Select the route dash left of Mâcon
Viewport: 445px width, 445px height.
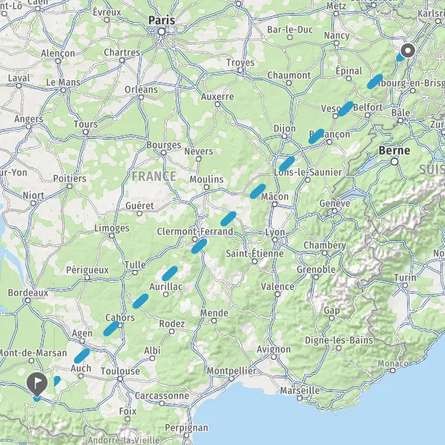257,191
